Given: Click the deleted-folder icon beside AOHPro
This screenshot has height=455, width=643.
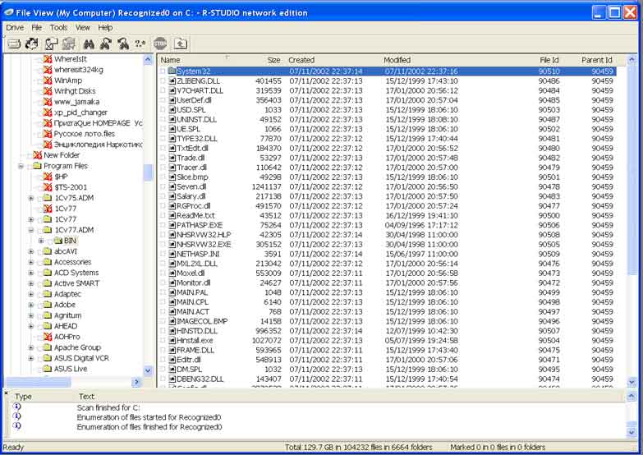Looking at the screenshot, I should pyautogui.click(x=48, y=337).
